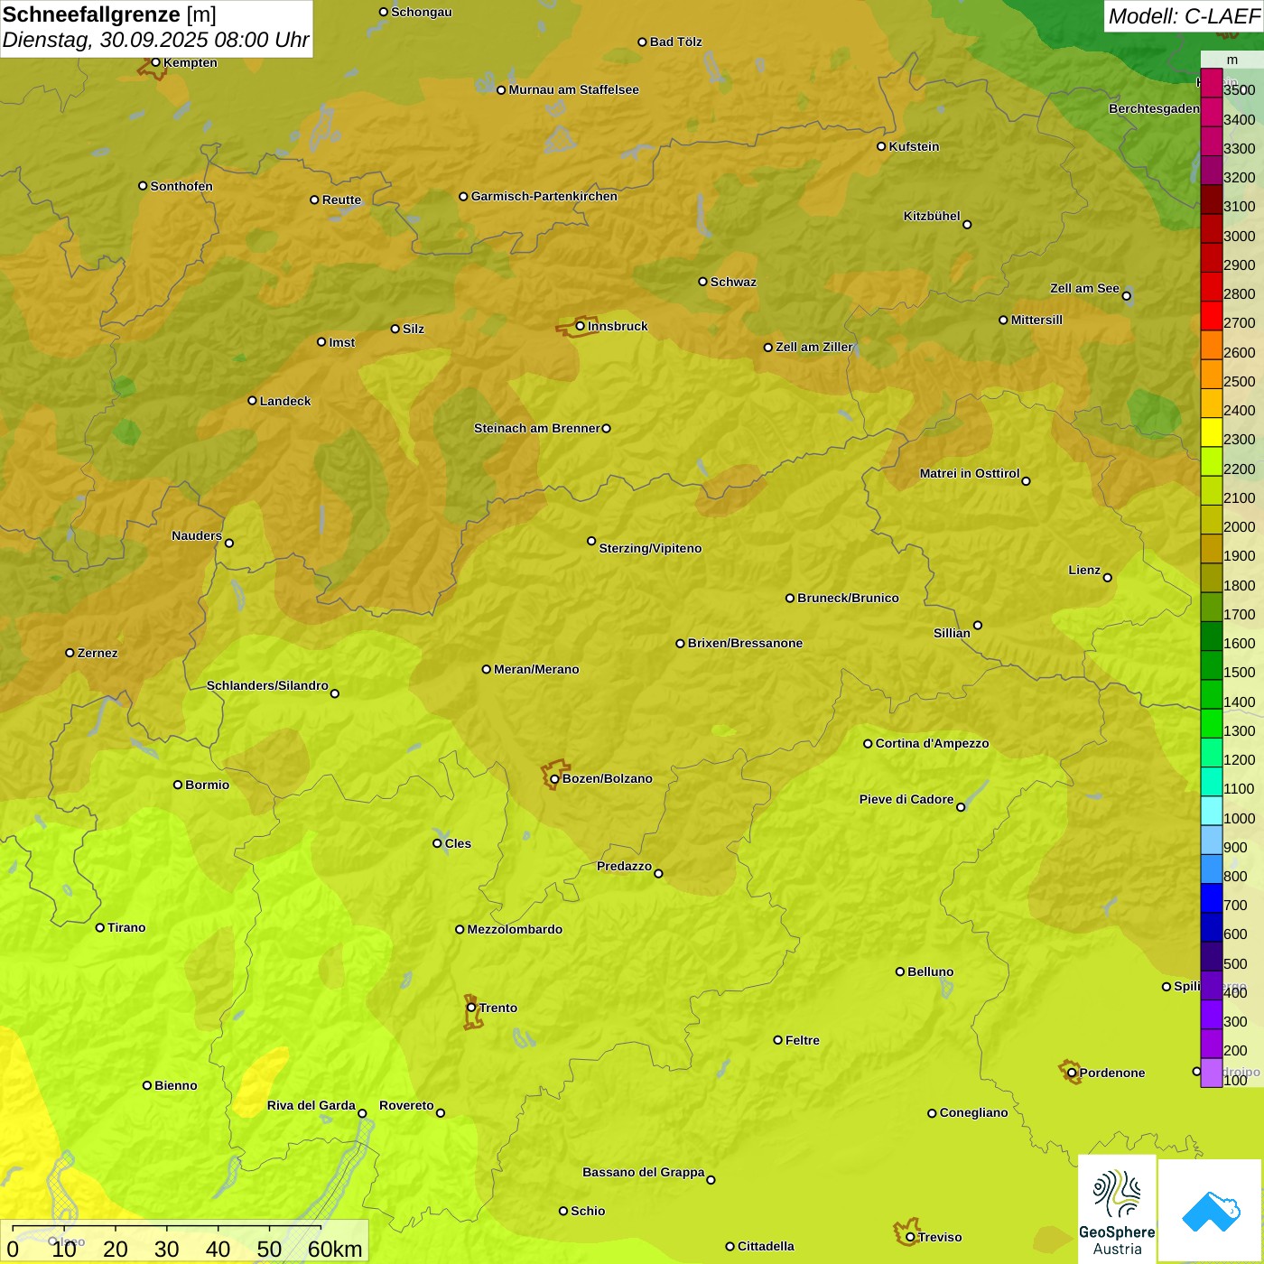This screenshot has height=1264, width=1264.
Task: Click the Zell am See label
Action: pyautogui.click(x=1084, y=288)
